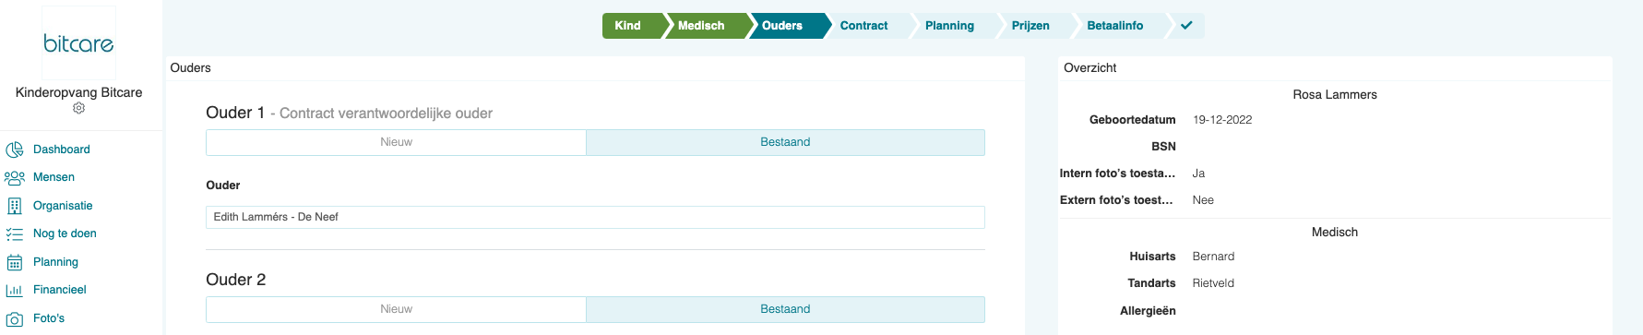
Task: Click the Mensen sidebar link
Action: [54, 177]
